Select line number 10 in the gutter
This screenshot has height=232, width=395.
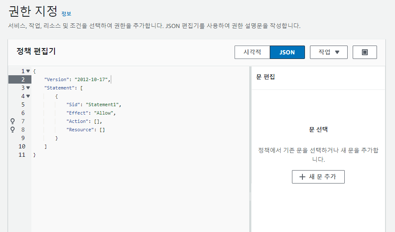point(22,146)
